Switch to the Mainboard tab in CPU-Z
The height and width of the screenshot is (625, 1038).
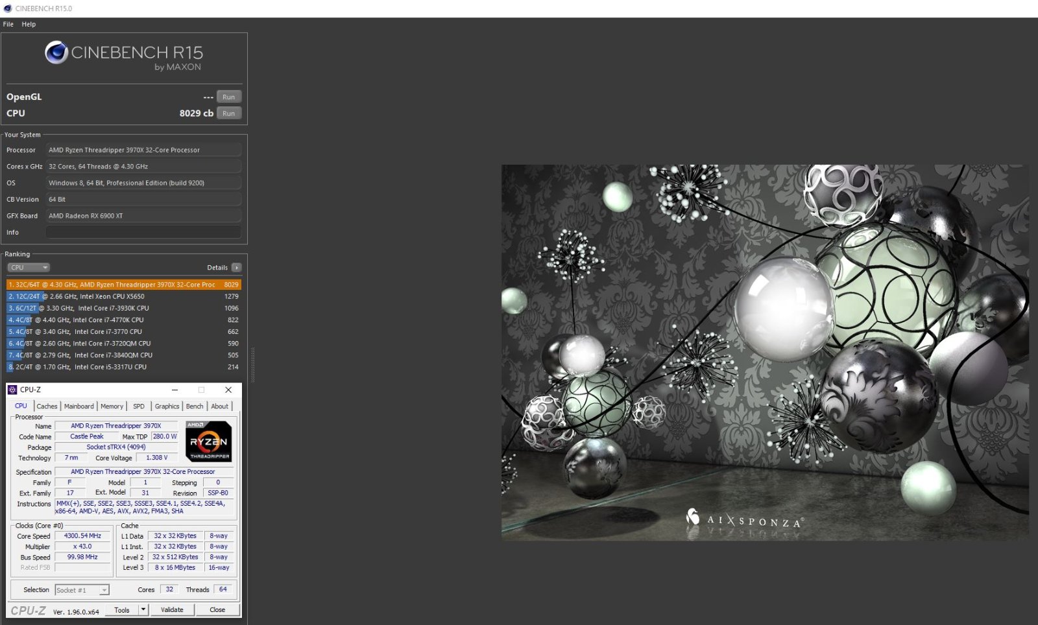pos(78,407)
